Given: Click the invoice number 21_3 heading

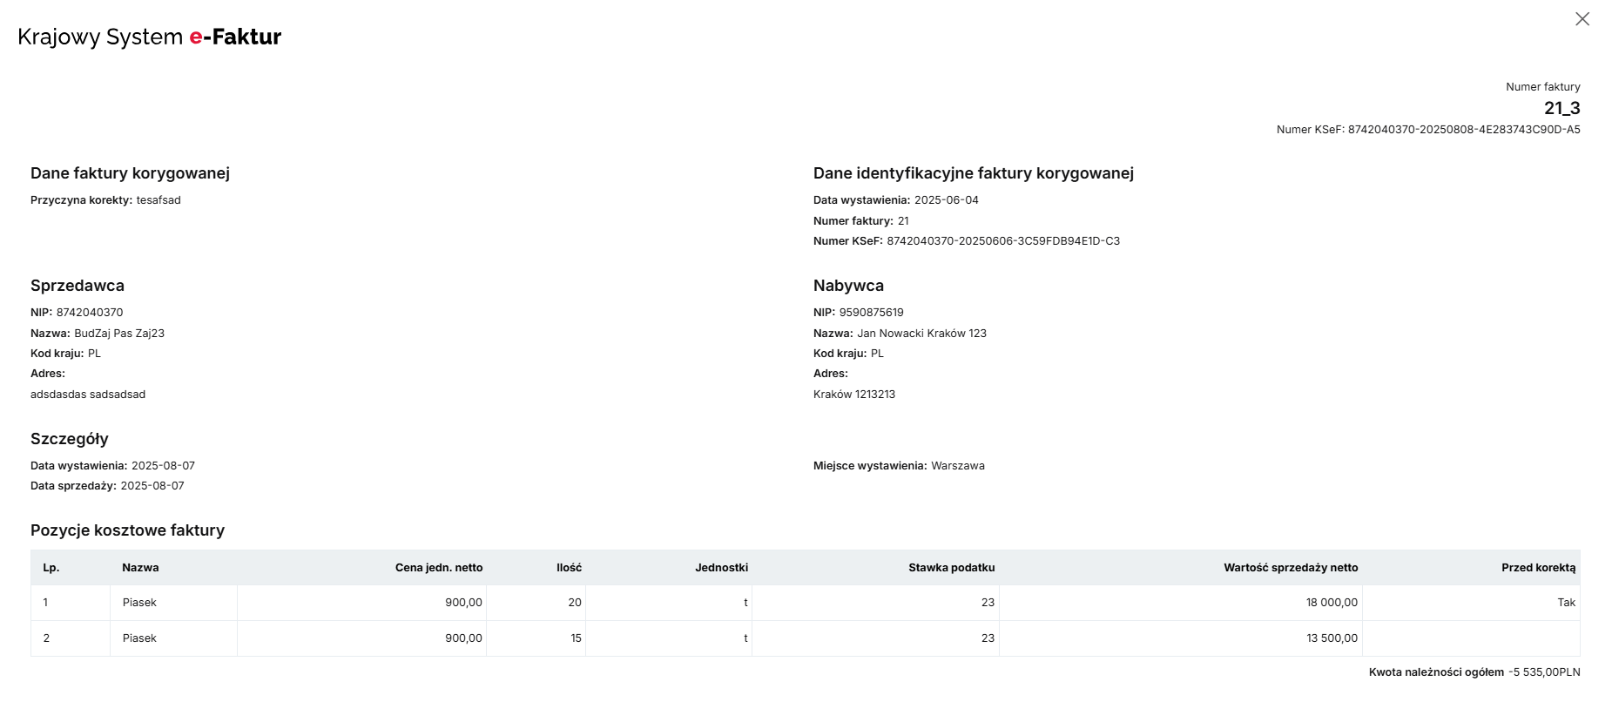Looking at the screenshot, I should pos(1561,108).
